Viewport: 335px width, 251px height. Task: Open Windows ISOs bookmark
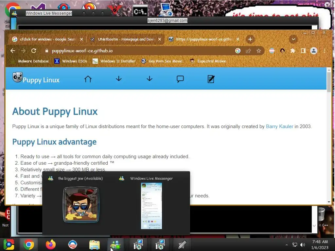pos(71,61)
